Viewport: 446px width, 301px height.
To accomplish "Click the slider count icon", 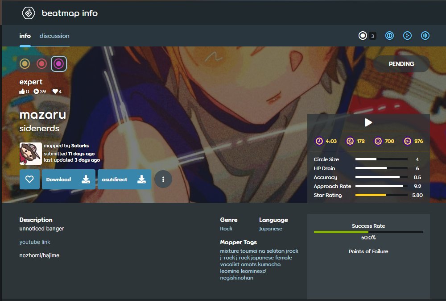I will tap(408, 141).
